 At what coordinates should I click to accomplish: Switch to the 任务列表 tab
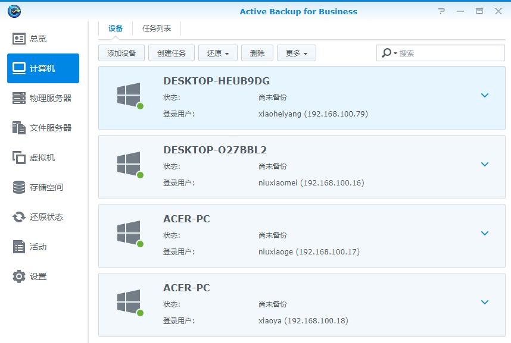point(157,28)
